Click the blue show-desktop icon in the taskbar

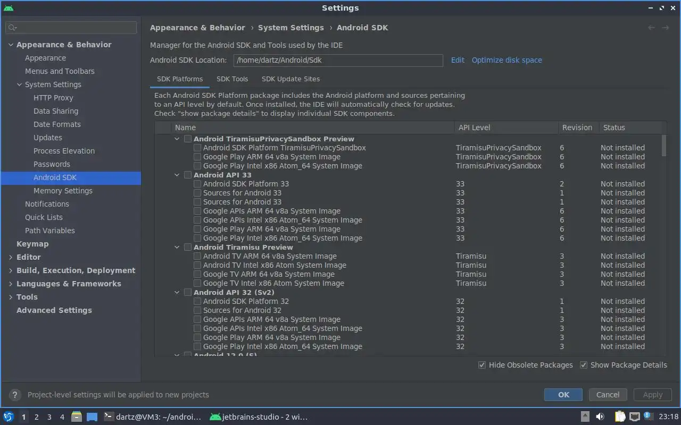point(92,417)
